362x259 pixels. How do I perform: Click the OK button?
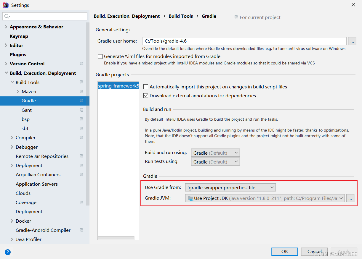pos(285,251)
